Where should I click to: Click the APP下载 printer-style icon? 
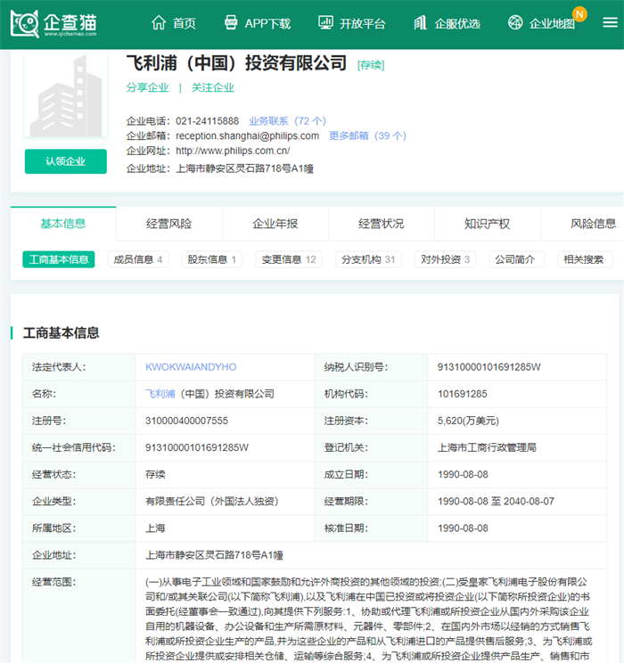(231, 23)
